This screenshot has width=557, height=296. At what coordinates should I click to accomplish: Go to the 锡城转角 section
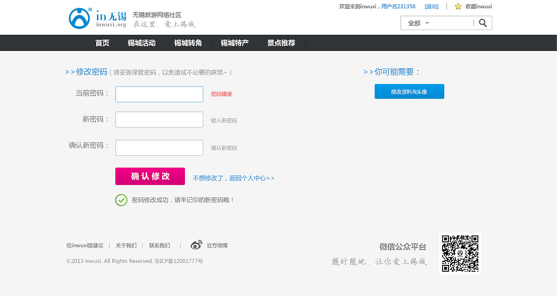coord(188,43)
